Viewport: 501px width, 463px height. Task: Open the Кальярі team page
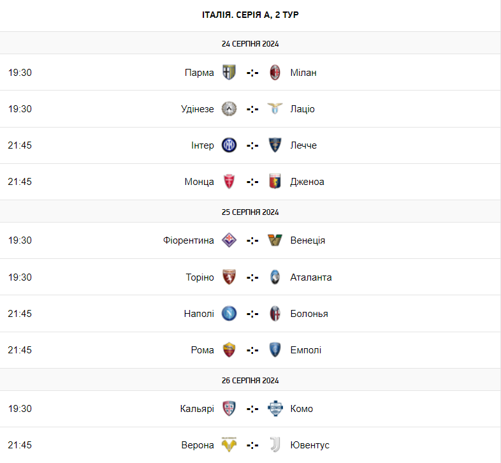pos(197,409)
